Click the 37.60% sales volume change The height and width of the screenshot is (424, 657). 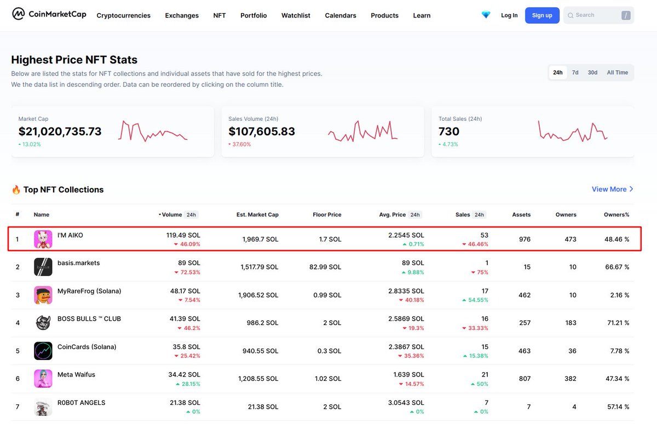pos(240,144)
